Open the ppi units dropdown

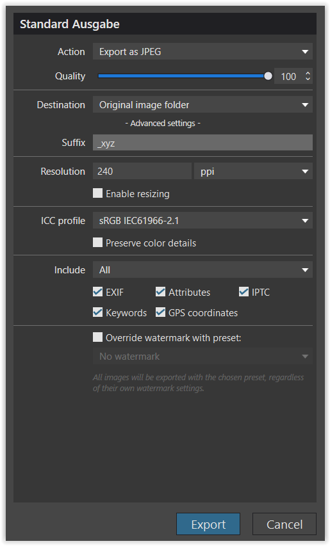click(253, 172)
